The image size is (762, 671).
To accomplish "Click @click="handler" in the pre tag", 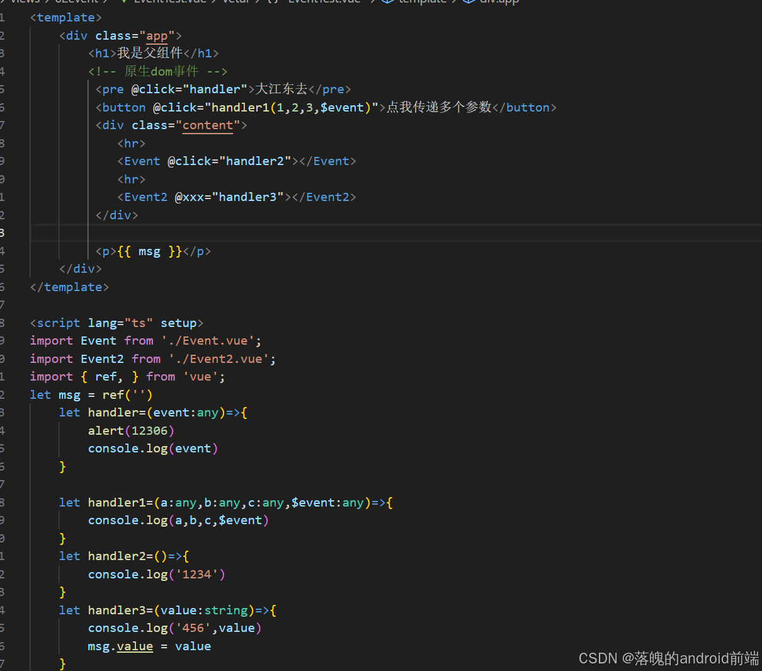I will pyautogui.click(x=190, y=89).
